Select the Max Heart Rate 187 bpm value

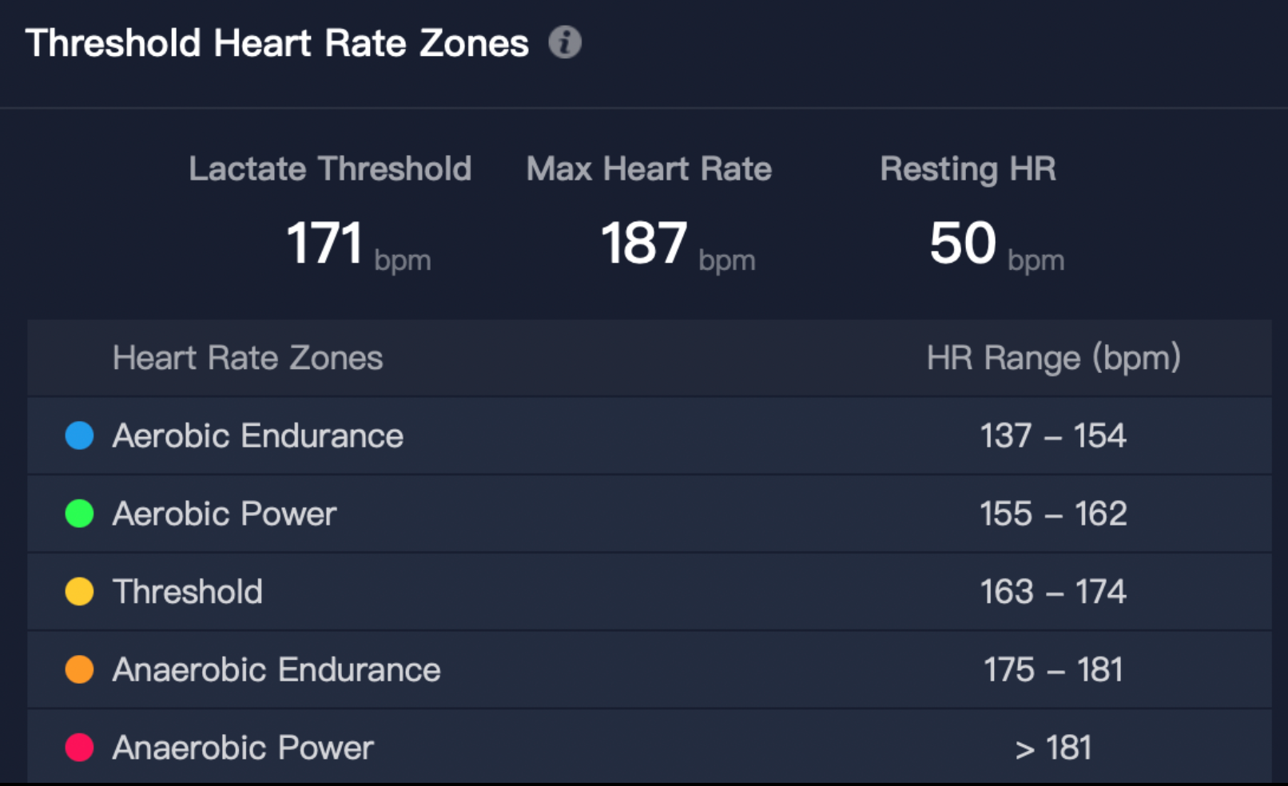click(x=678, y=244)
